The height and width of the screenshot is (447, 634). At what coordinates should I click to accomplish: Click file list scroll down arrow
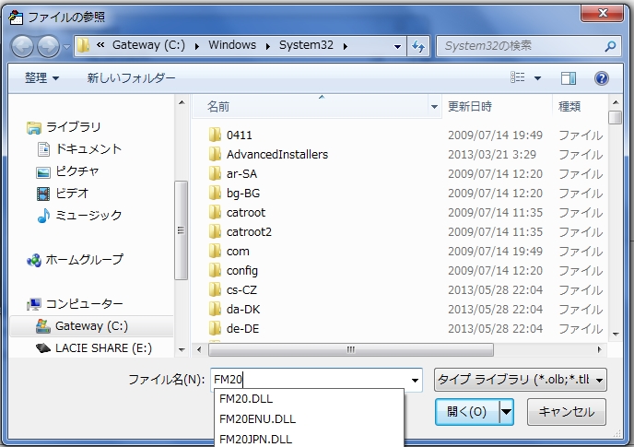pyautogui.click(x=616, y=335)
